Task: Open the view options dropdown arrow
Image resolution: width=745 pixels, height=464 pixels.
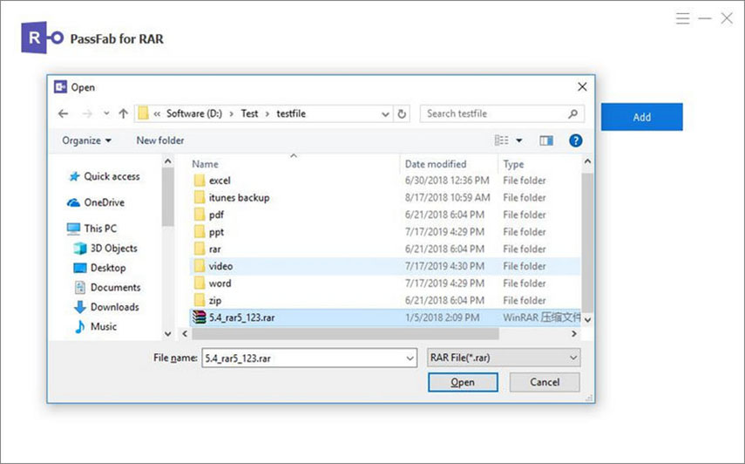Action: tap(518, 140)
